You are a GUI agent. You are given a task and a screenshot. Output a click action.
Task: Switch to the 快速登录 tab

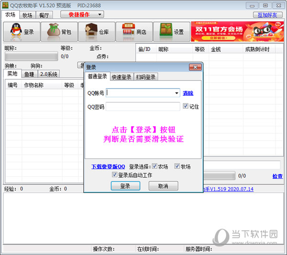click(121, 77)
